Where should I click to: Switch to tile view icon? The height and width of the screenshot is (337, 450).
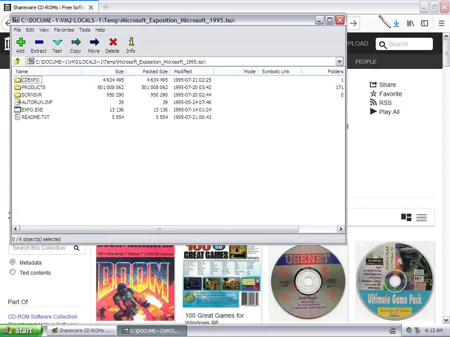coord(406,217)
